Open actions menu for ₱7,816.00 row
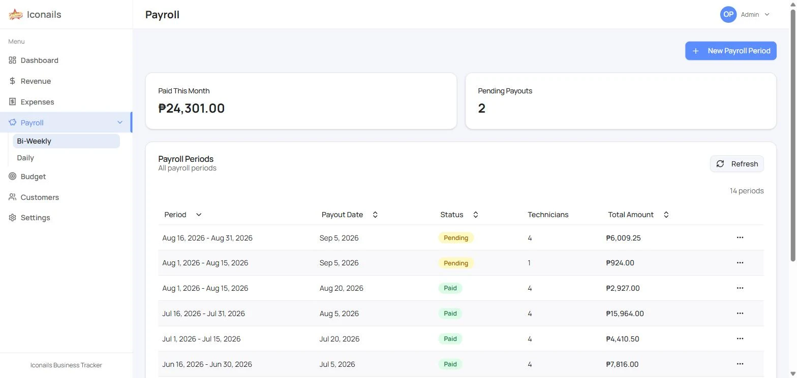This screenshot has height=378, width=797. click(740, 364)
